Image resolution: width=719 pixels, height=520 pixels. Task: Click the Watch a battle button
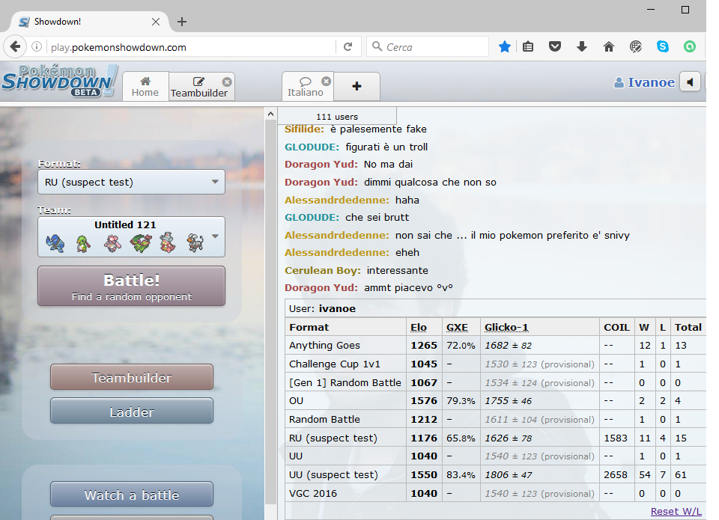pos(132,495)
